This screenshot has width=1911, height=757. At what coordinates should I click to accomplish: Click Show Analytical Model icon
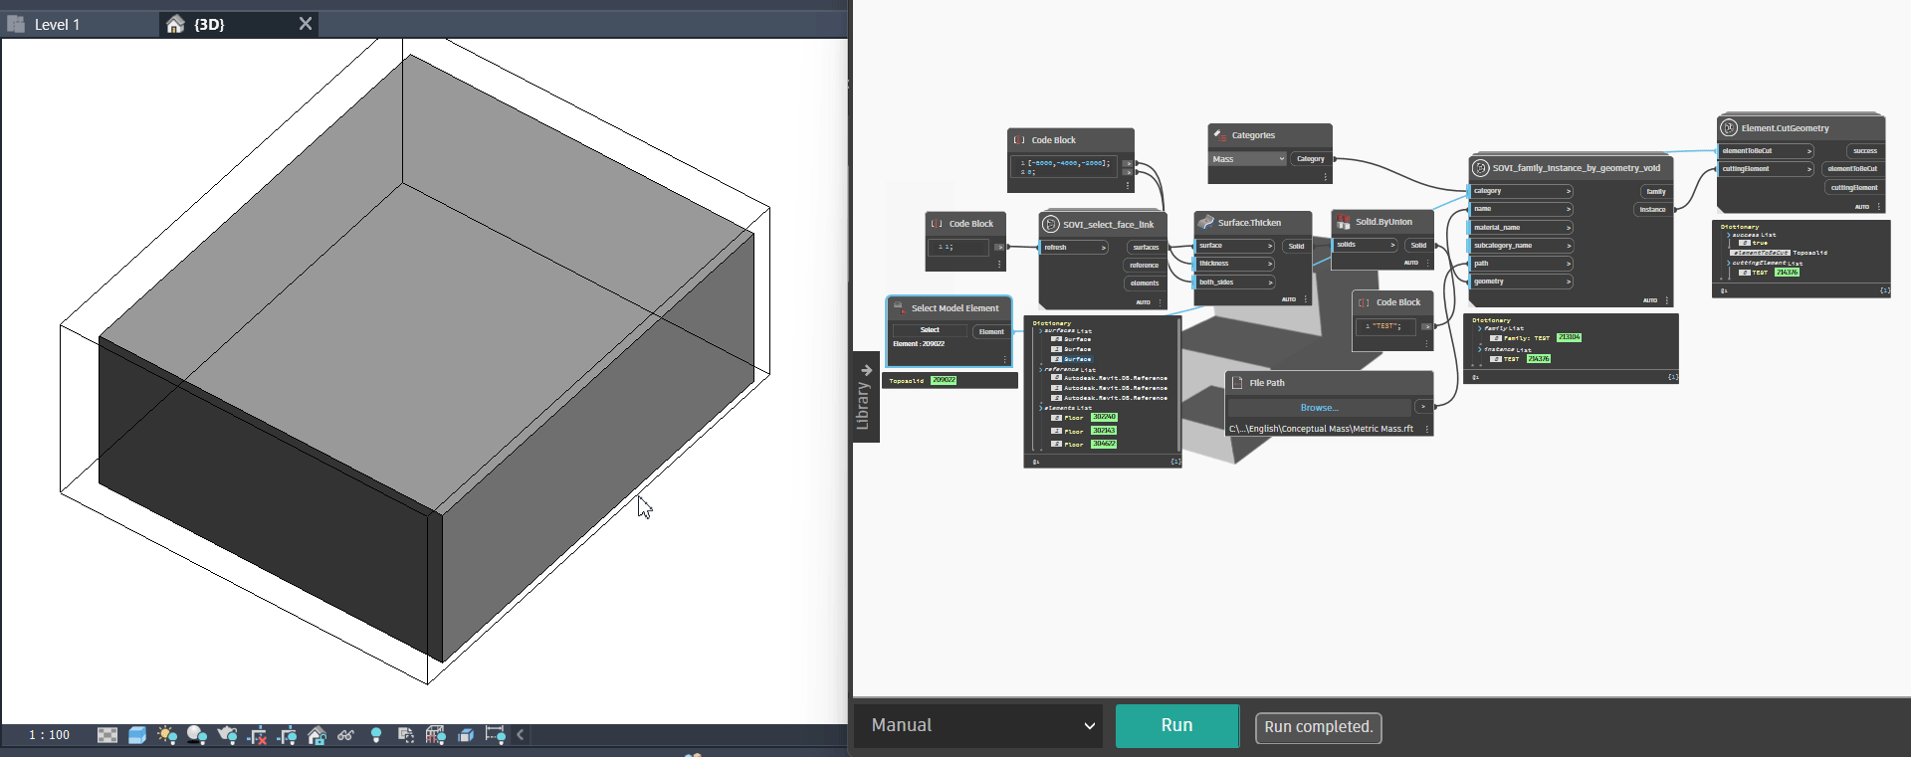click(436, 735)
